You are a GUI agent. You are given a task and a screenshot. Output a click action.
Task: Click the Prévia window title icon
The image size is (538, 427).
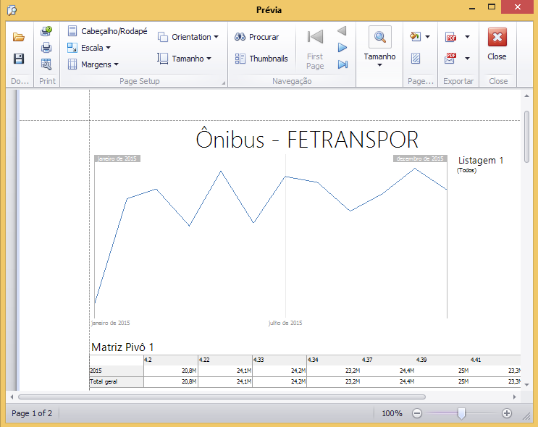(x=12, y=10)
